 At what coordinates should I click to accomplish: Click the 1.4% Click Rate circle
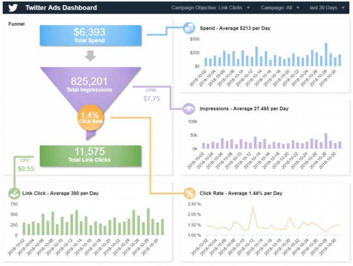(x=91, y=118)
